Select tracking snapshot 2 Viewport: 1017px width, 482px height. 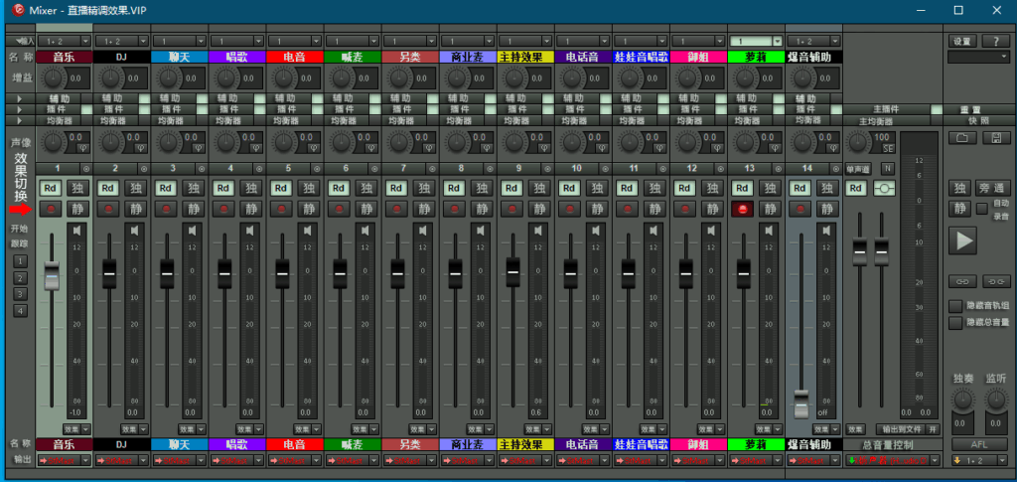pyautogui.click(x=21, y=277)
